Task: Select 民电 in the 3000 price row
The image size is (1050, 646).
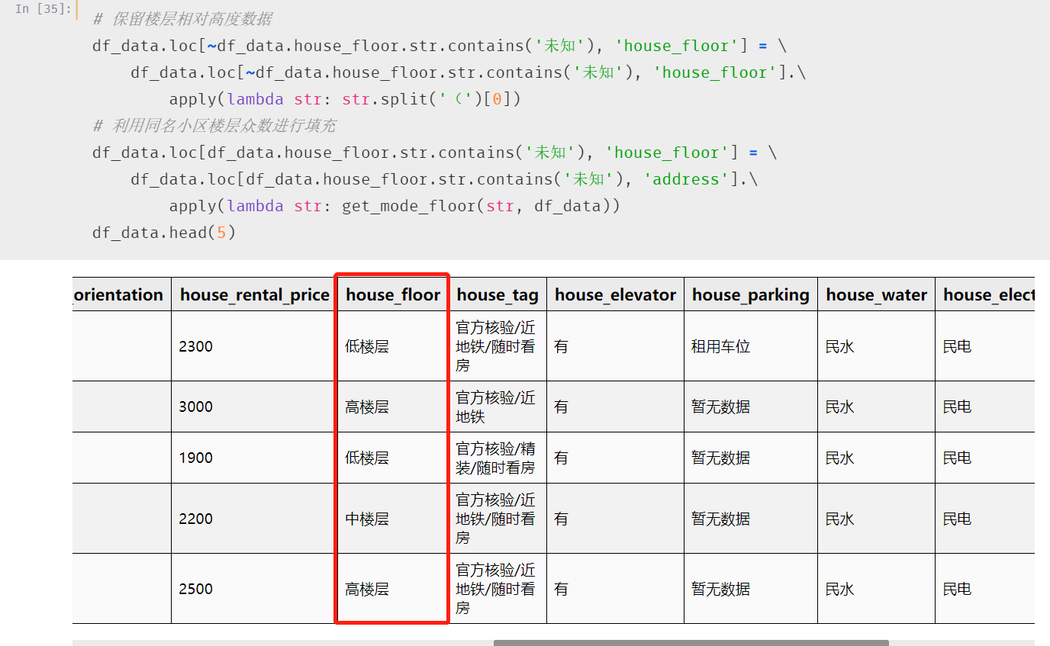Action: (957, 407)
